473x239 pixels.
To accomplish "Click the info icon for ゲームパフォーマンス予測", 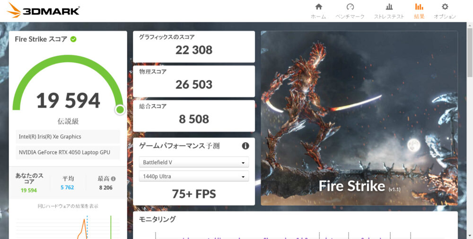I will point(245,146).
